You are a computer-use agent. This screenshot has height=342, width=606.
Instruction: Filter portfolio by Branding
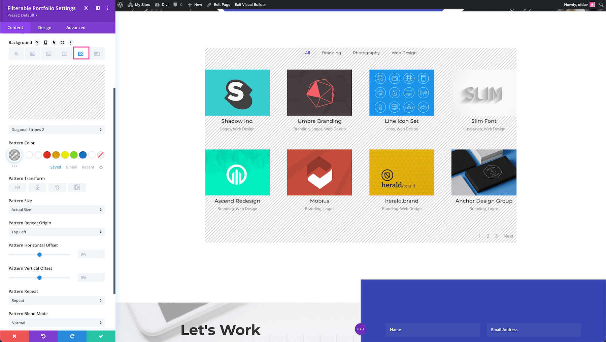331,53
